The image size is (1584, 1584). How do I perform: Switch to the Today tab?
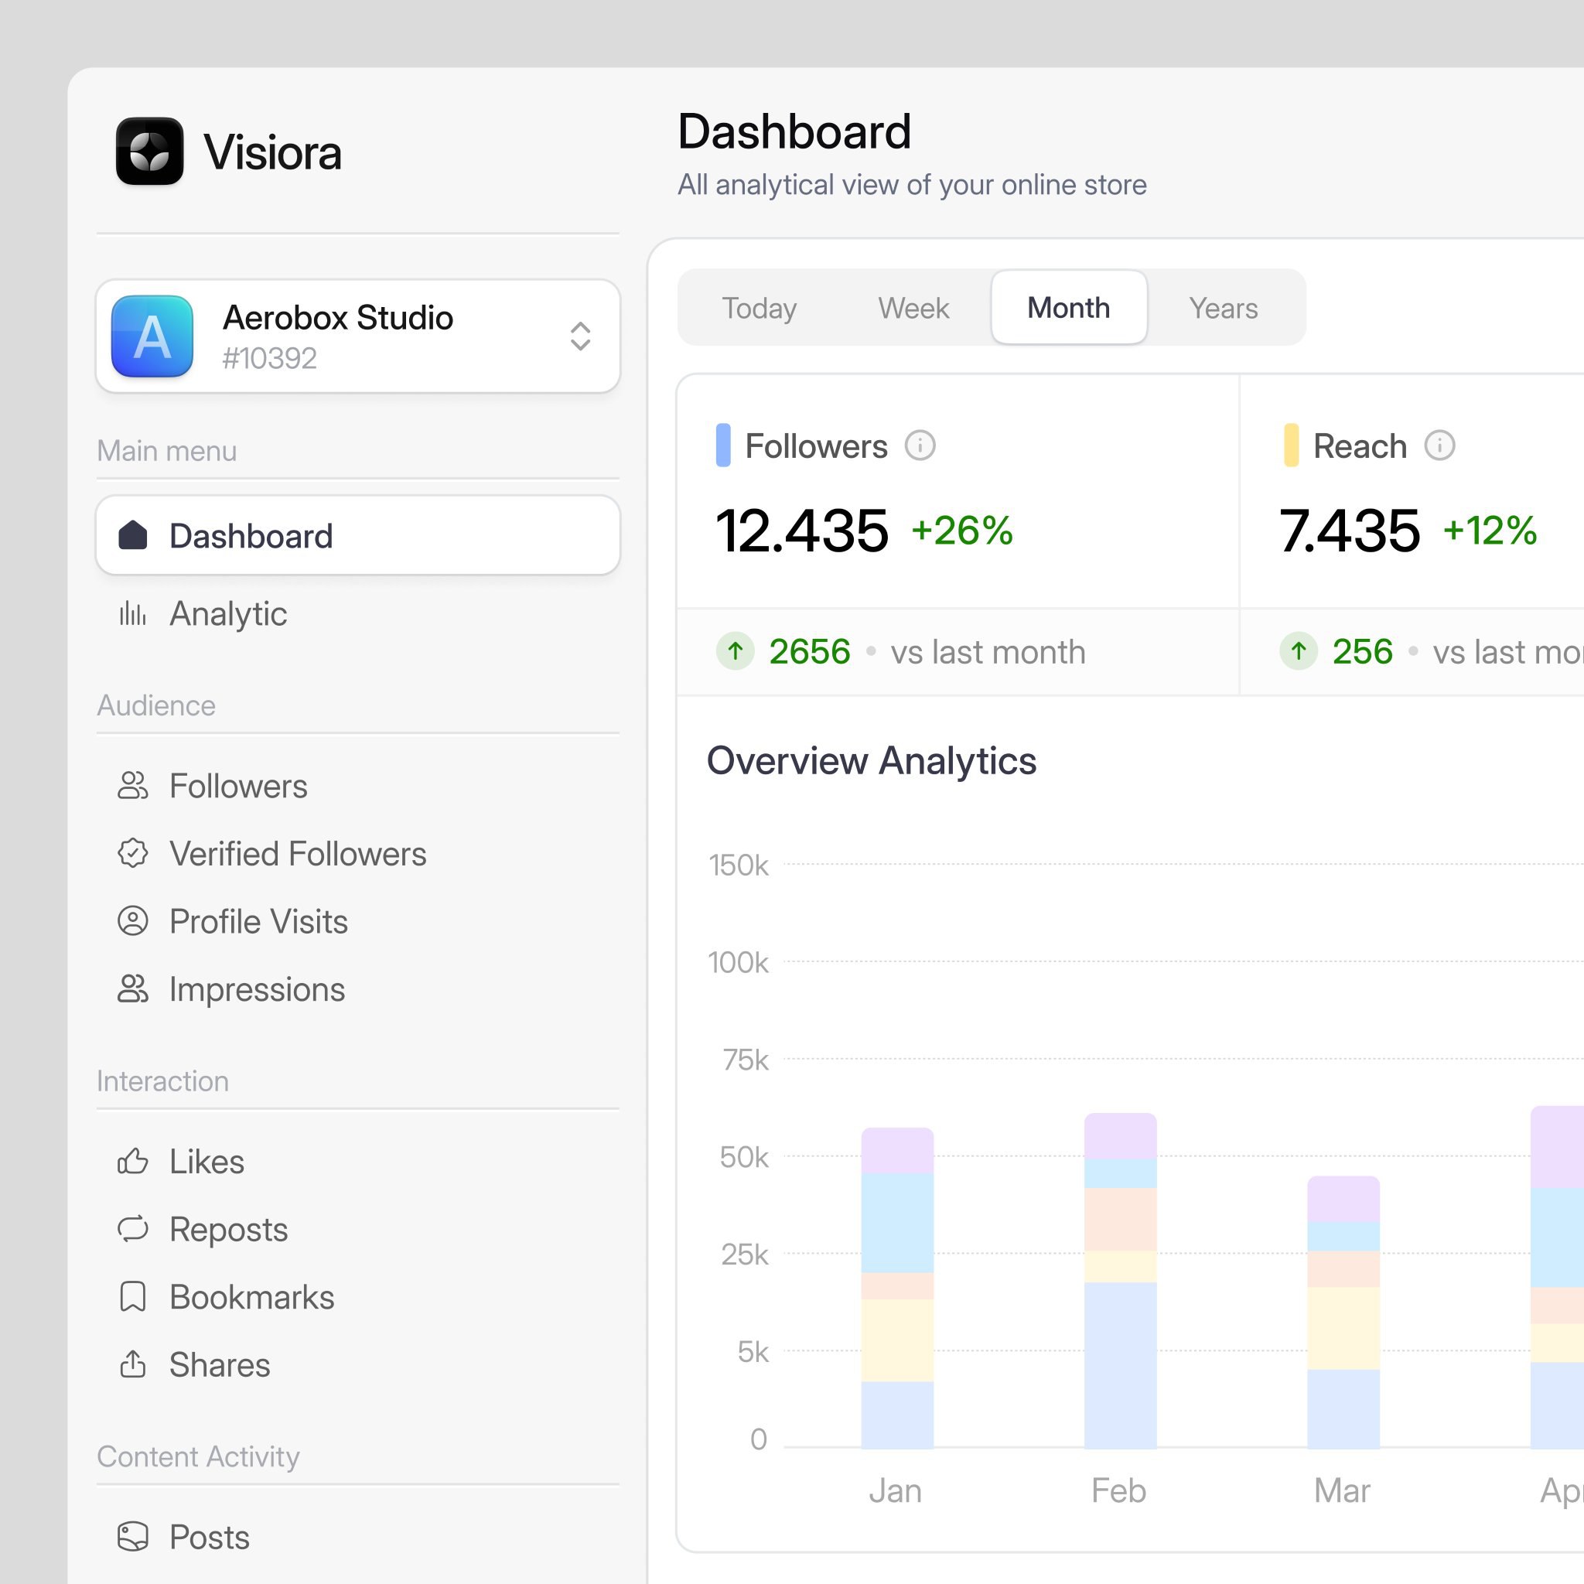coord(759,309)
